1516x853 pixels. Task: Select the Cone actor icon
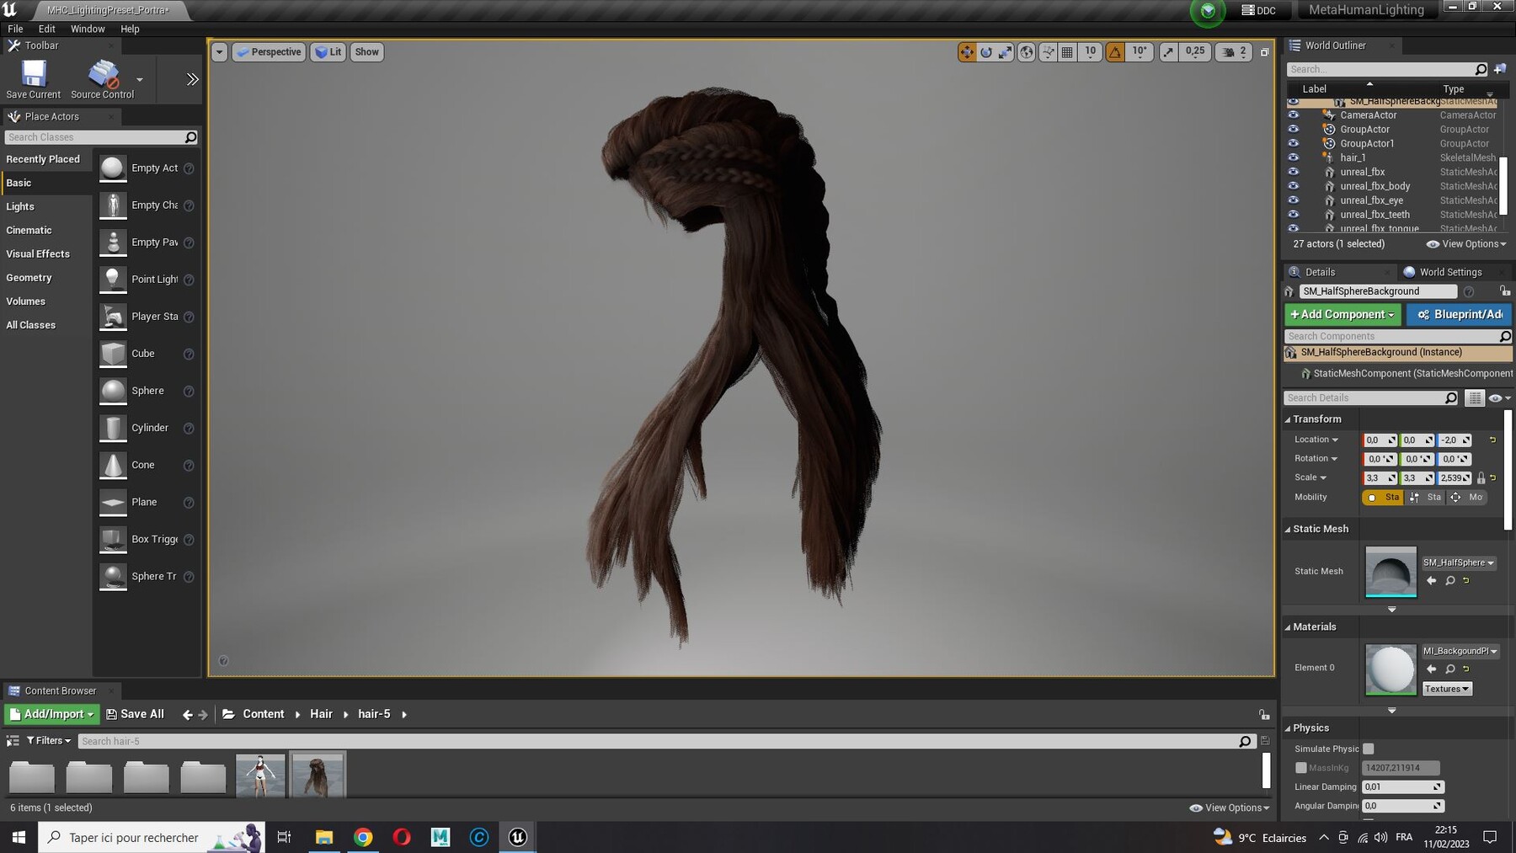pyautogui.click(x=113, y=465)
